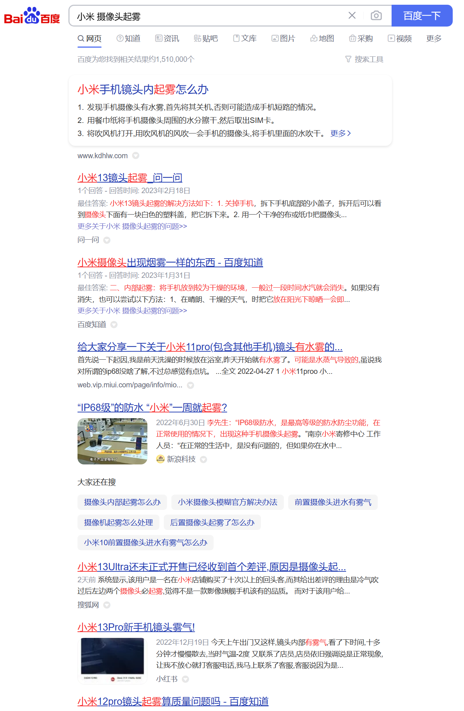The image size is (464, 711).
Task: Search 前置摄像头进水有雾气 suggestion
Action: (x=333, y=502)
